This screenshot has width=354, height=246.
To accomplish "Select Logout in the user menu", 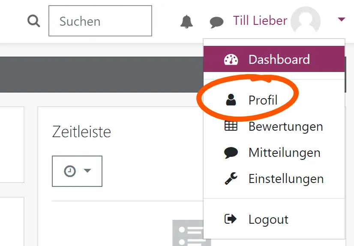I will (x=268, y=219).
